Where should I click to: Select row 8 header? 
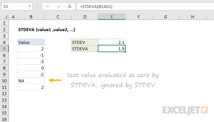coord(4,68)
